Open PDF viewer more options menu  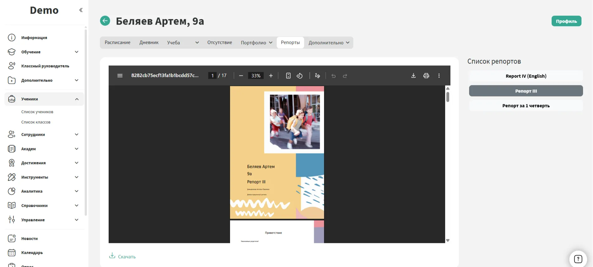pyautogui.click(x=439, y=76)
